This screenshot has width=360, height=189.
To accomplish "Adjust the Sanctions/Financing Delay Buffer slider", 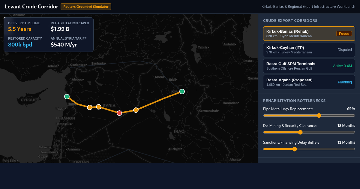I will (309, 149).
